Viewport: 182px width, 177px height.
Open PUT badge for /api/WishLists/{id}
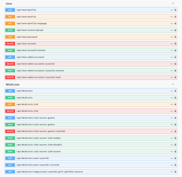[x=10, y=104]
